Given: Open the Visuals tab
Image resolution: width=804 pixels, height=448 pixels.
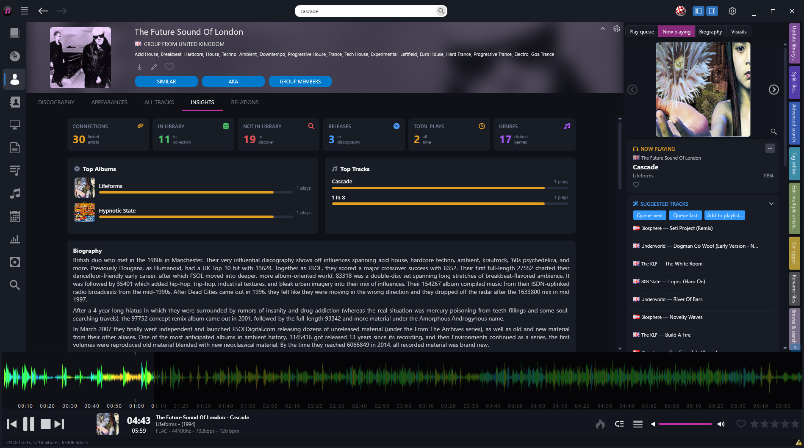Looking at the screenshot, I should [739, 32].
